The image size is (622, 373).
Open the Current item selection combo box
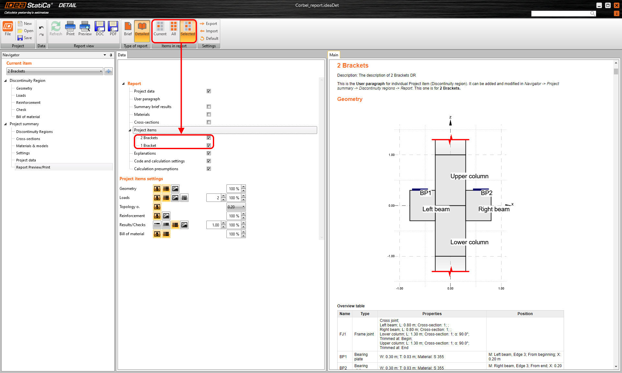tap(101, 71)
